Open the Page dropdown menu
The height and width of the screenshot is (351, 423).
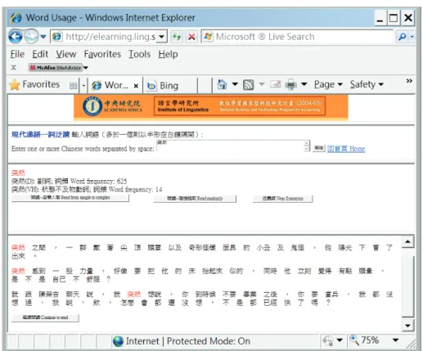pyautogui.click(x=328, y=84)
